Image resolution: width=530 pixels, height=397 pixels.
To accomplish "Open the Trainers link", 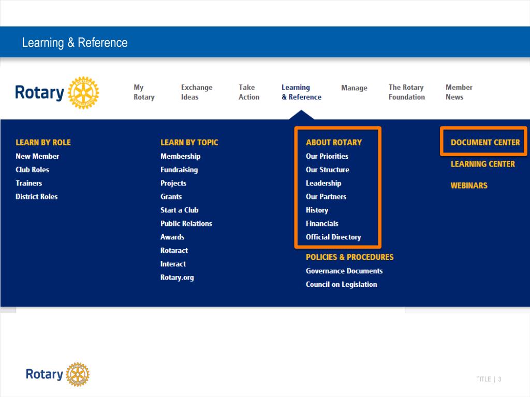I will coord(29,184).
